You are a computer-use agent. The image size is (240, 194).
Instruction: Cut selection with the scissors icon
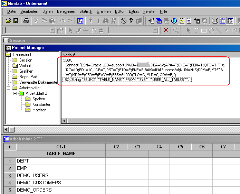pyautogui.click(x=36, y=21)
